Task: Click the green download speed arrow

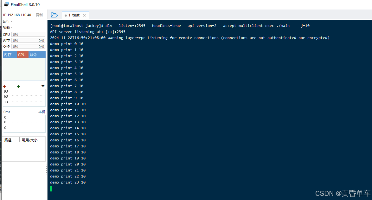Action: tap(18, 86)
